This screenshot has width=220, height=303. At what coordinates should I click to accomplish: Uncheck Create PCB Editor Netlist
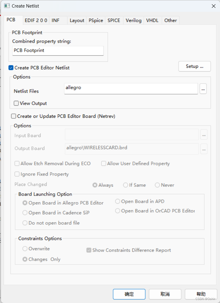pos(11,68)
